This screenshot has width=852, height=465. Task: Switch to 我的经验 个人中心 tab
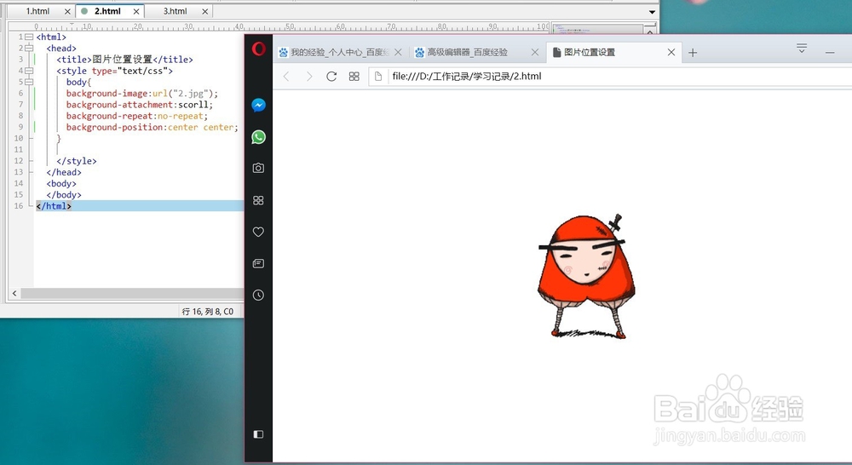(340, 52)
